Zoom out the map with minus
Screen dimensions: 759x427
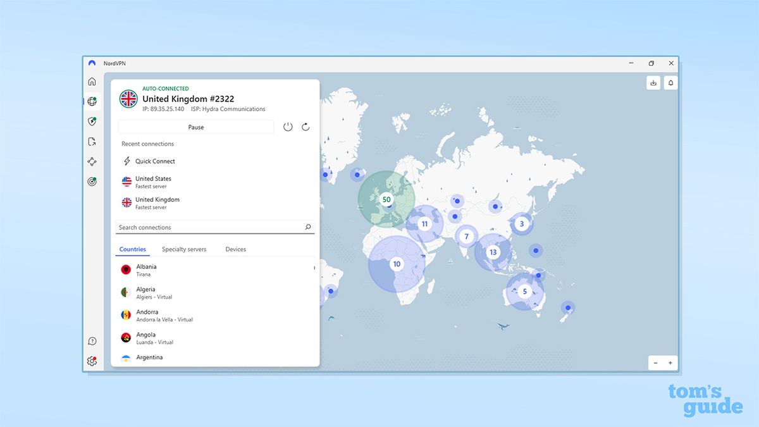point(655,363)
